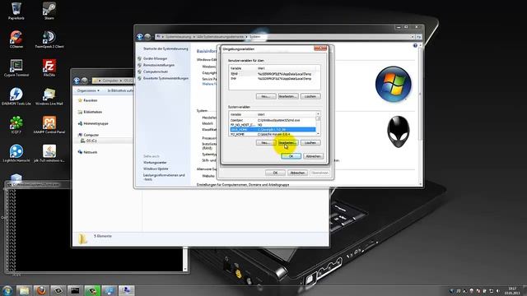This screenshot has width=527, height=296.
Task: Click Abbrechen in Systemeigenschaften dialog behind
Action: coord(297,173)
